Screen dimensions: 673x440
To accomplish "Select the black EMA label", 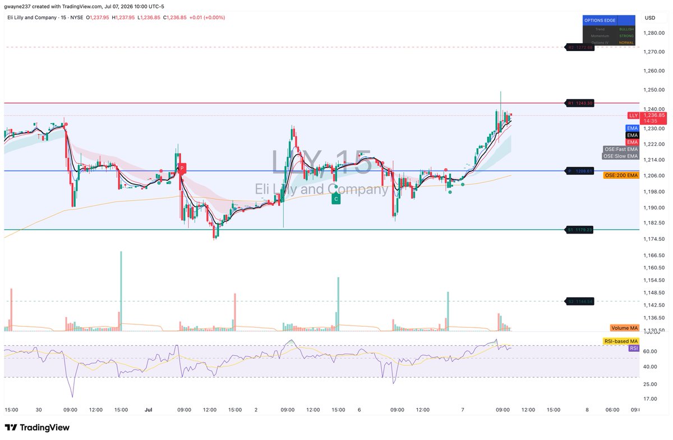I will coord(633,135).
